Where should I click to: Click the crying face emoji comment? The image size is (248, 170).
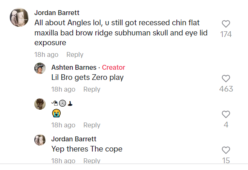click(56, 113)
